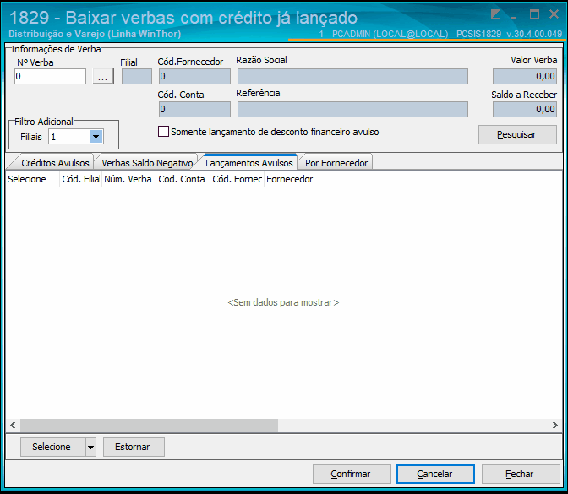Click the Cancelar button
The width and height of the screenshot is (568, 494).
(435, 474)
